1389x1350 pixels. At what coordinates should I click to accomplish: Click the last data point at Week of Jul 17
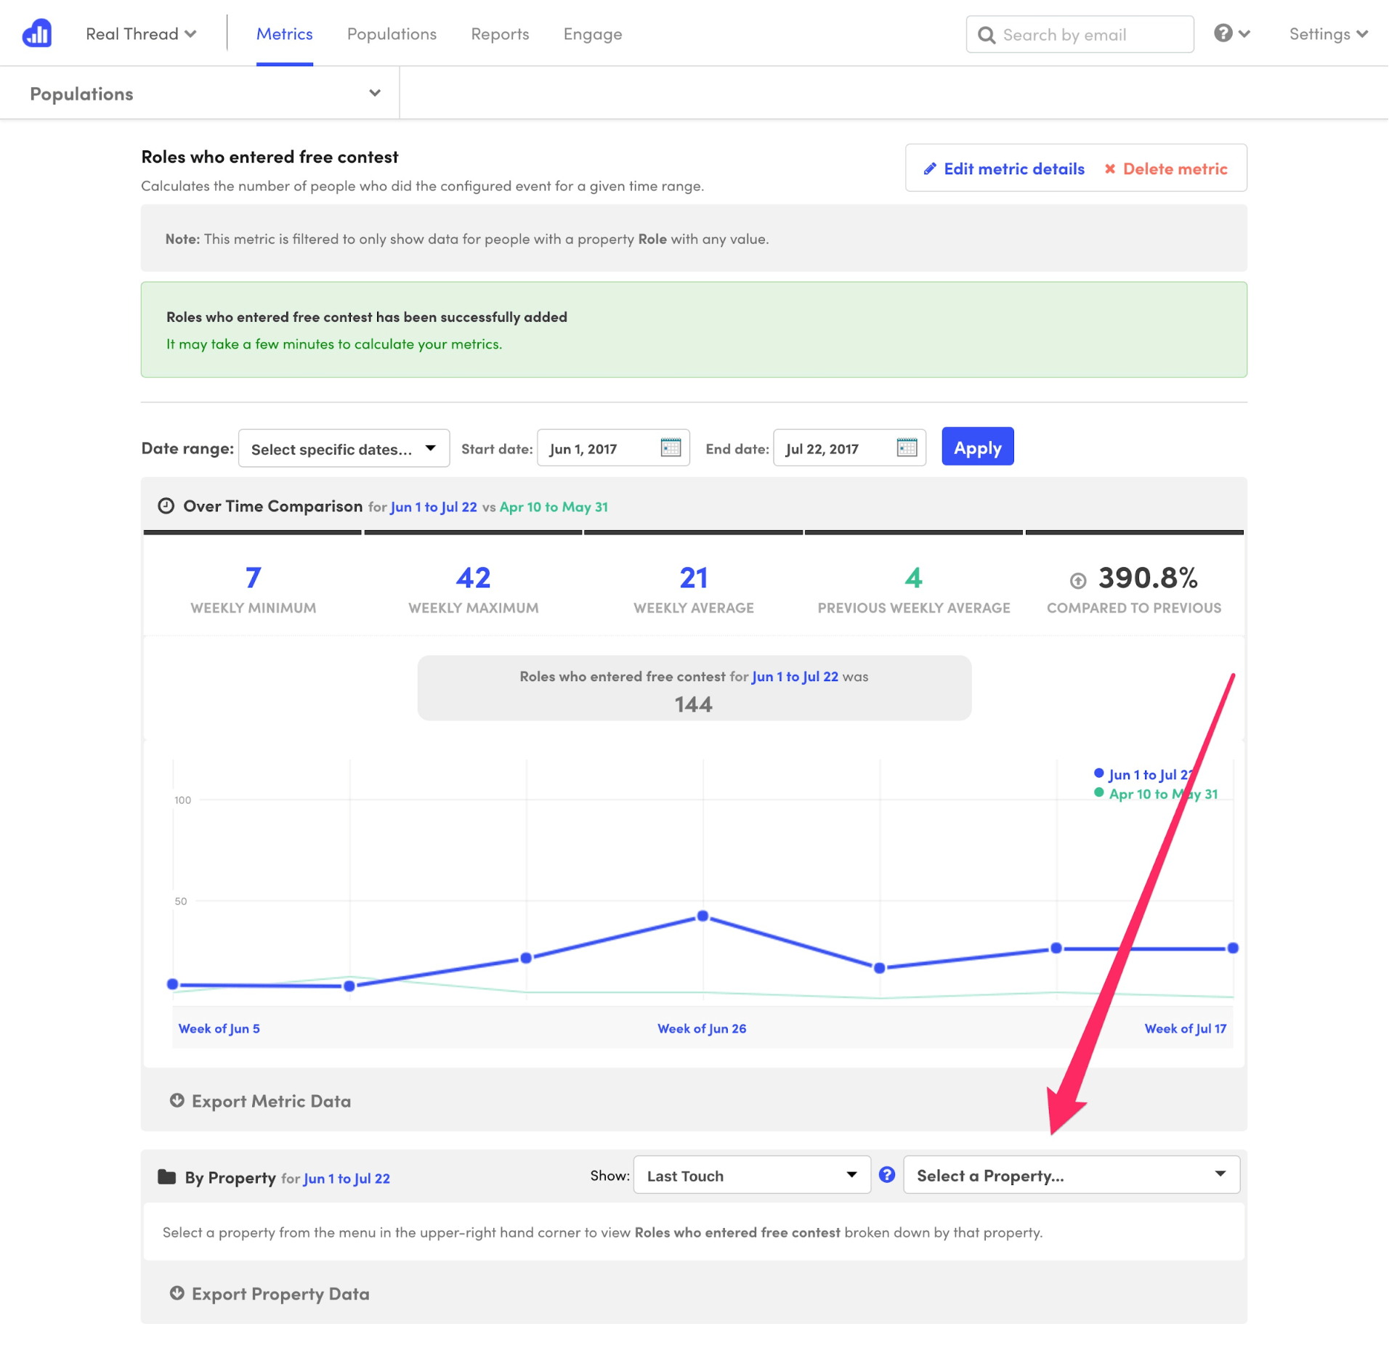tap(1233, 948)
